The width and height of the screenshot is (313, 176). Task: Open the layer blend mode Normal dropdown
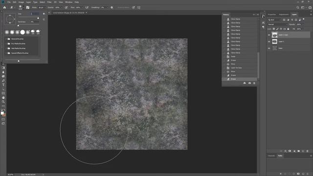coord(278,24)
